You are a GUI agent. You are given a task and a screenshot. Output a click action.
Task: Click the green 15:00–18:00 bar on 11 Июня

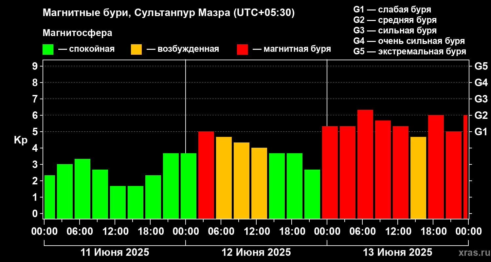[x=136, y=202]
